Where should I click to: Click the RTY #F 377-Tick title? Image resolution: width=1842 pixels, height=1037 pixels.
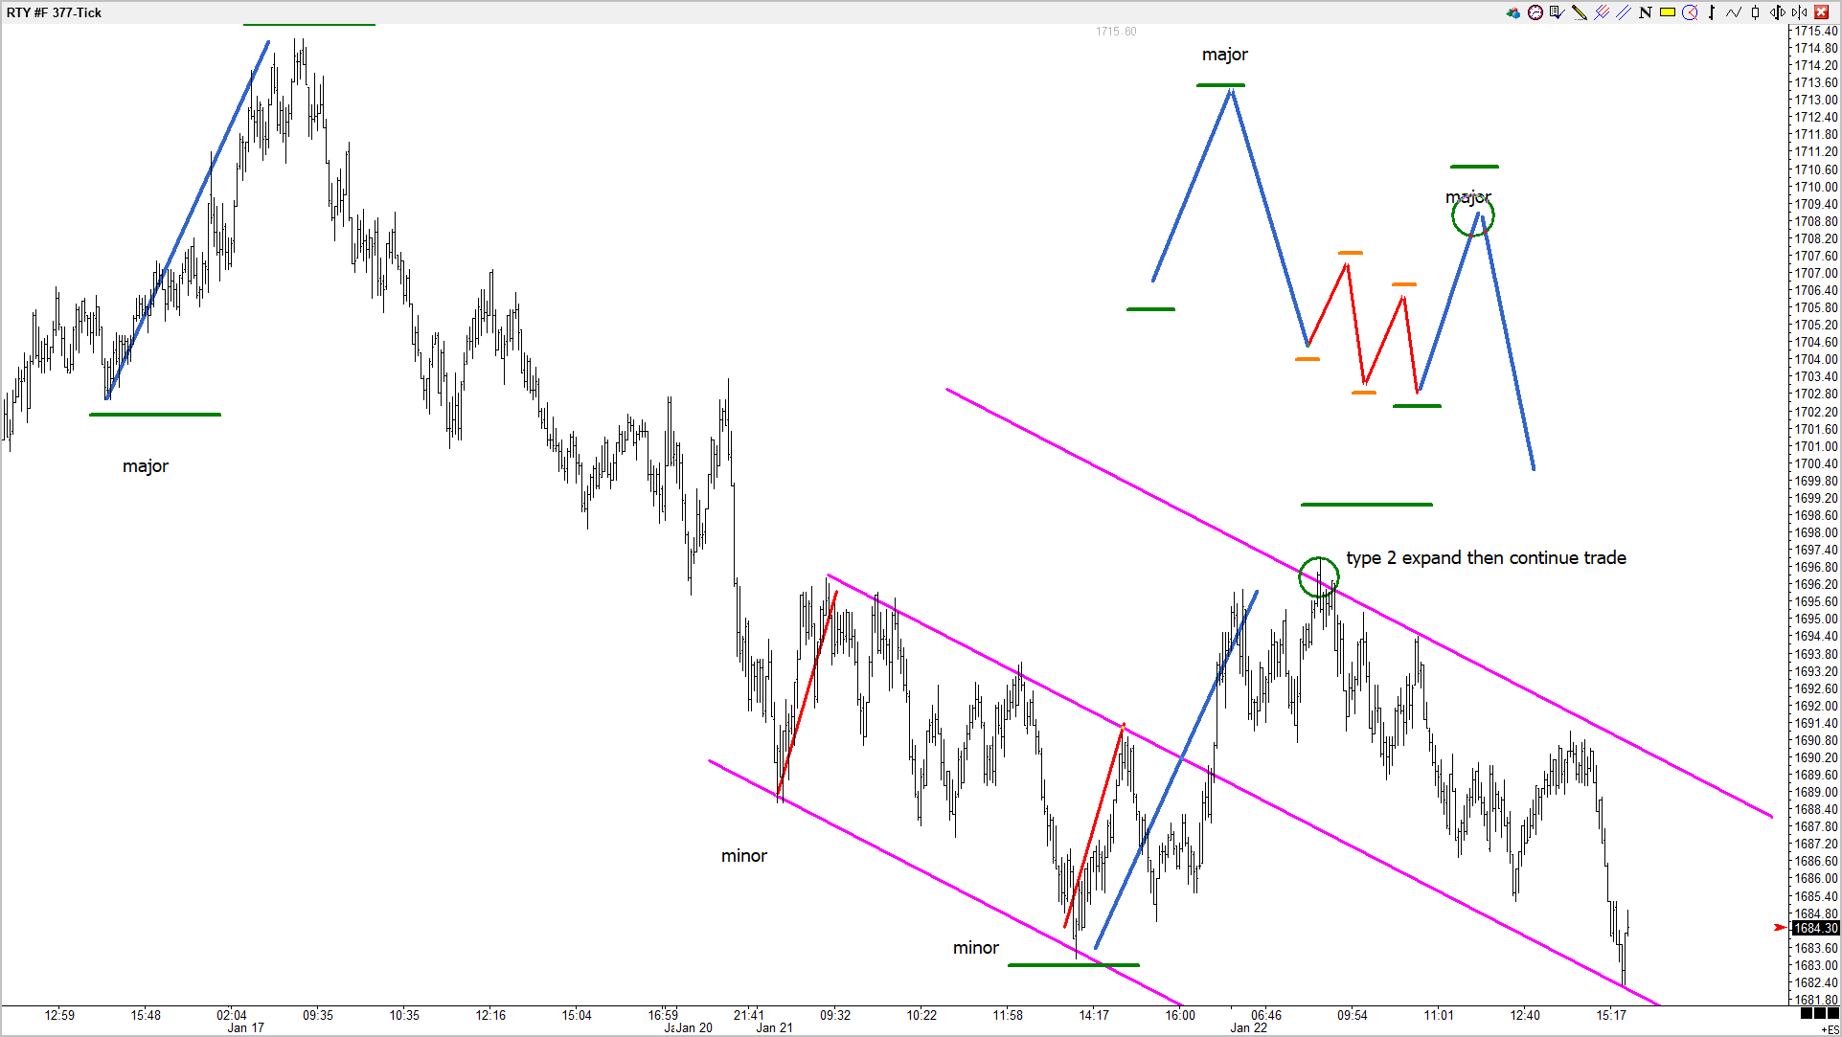(54, 12)
